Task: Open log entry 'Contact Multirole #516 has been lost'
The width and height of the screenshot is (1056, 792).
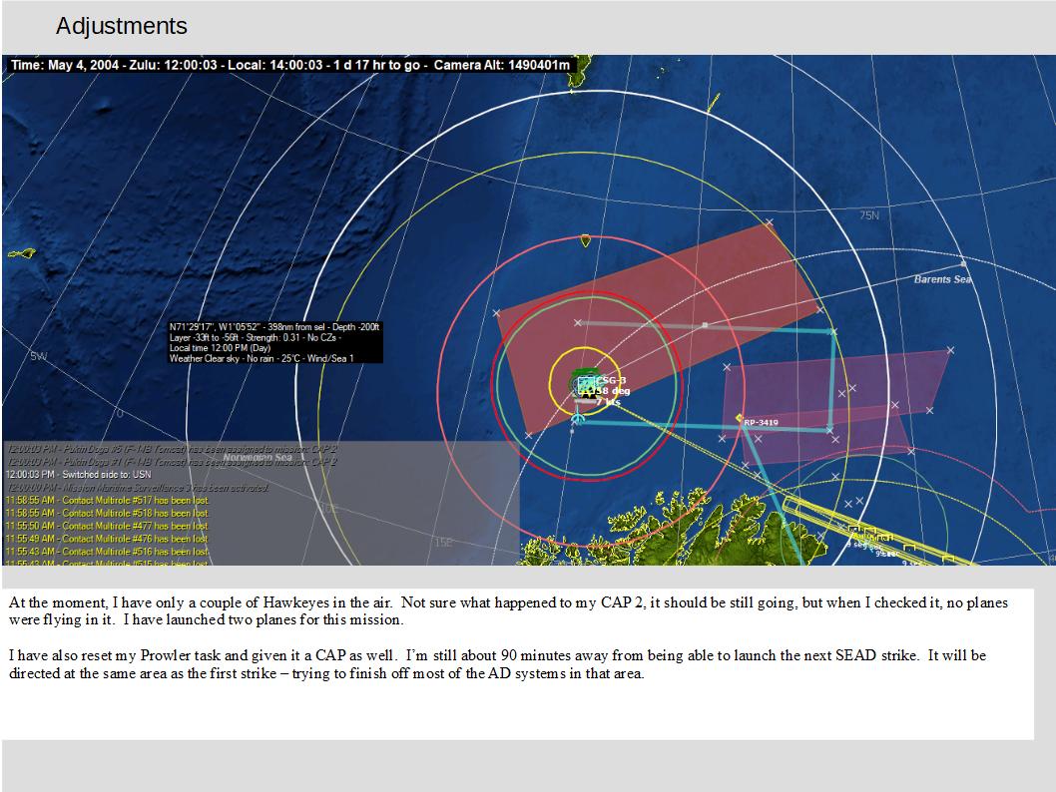Action: pyautogui.click(x=108, y=551)
